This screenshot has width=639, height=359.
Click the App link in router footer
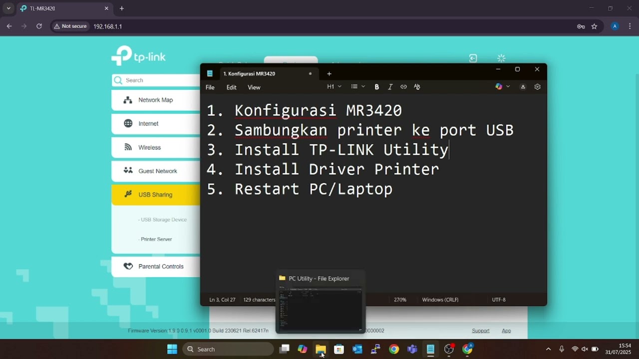pos(506,331)
